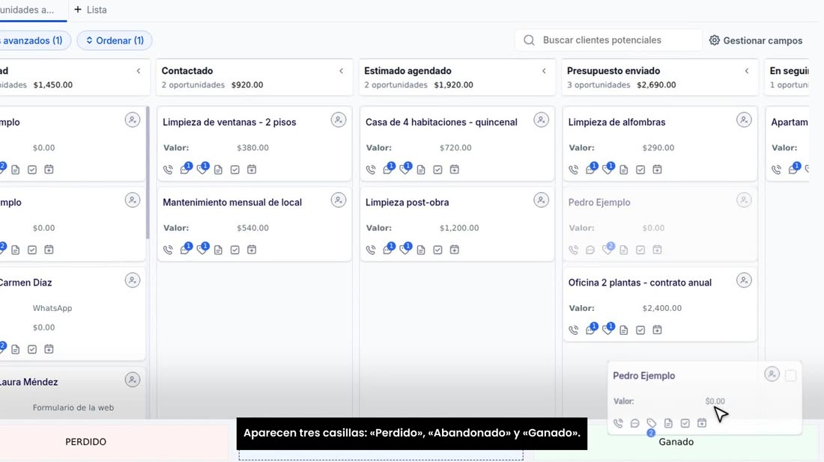Assign user on Limpieza de ventanas card
This screenshot has width=824, height=462.
click(x=339, y=120)
